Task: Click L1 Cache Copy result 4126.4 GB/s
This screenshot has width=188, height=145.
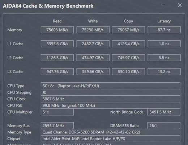Action: pyautogui.click(x=128, y=44)
